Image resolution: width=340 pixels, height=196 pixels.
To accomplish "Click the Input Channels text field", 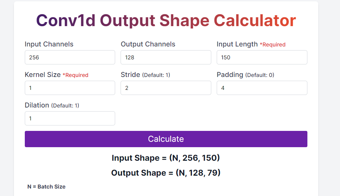I will click(x=70, y=57).
